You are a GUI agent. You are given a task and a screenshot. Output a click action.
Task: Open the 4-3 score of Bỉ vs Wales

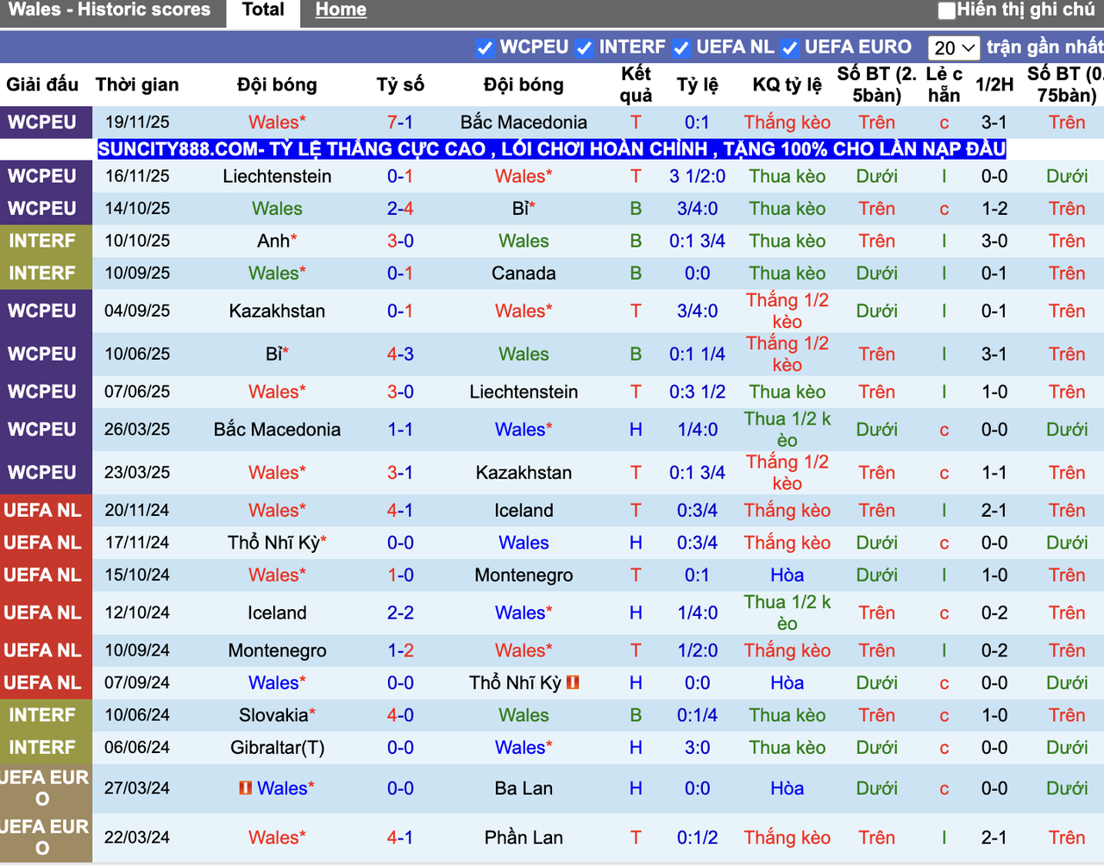coord(400,354)
